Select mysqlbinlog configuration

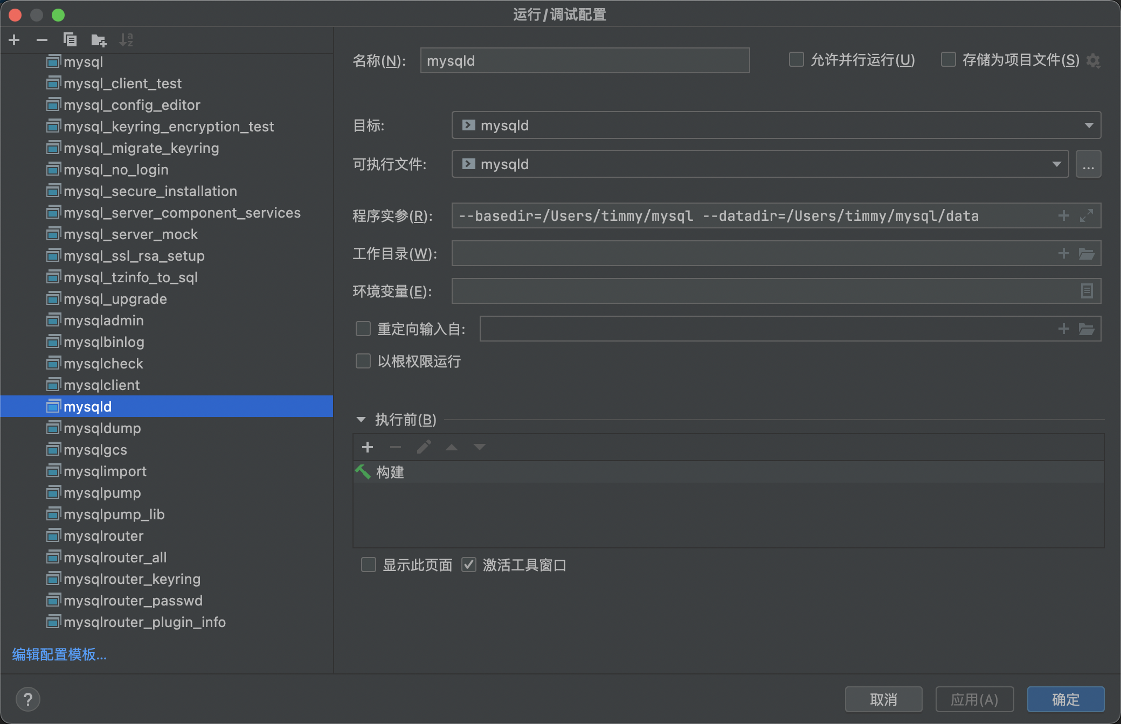pyautogui.click(x=167, y=342)
